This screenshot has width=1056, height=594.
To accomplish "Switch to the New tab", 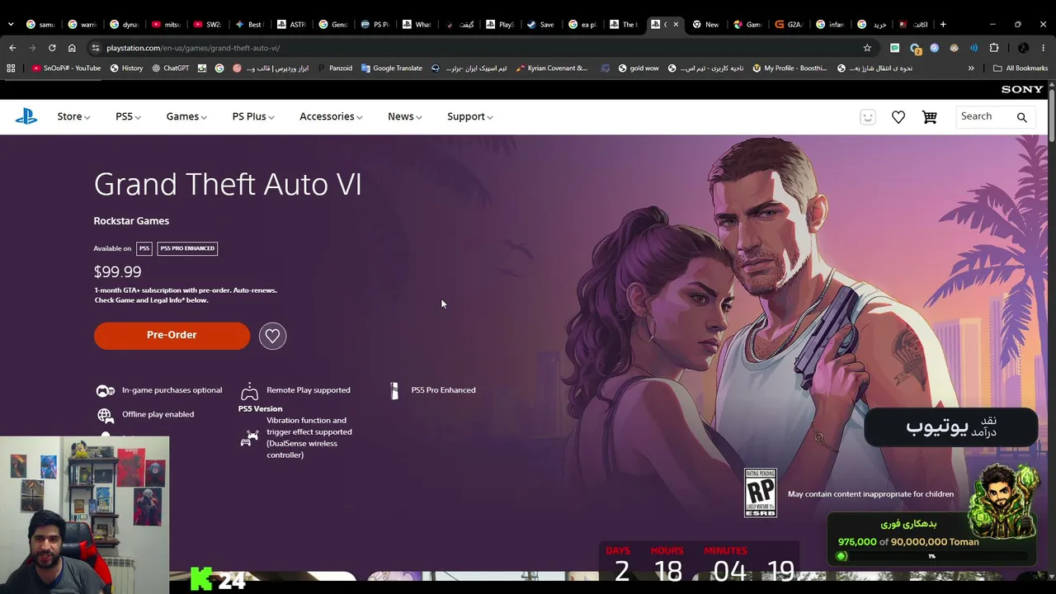I will tap(706, 24).
